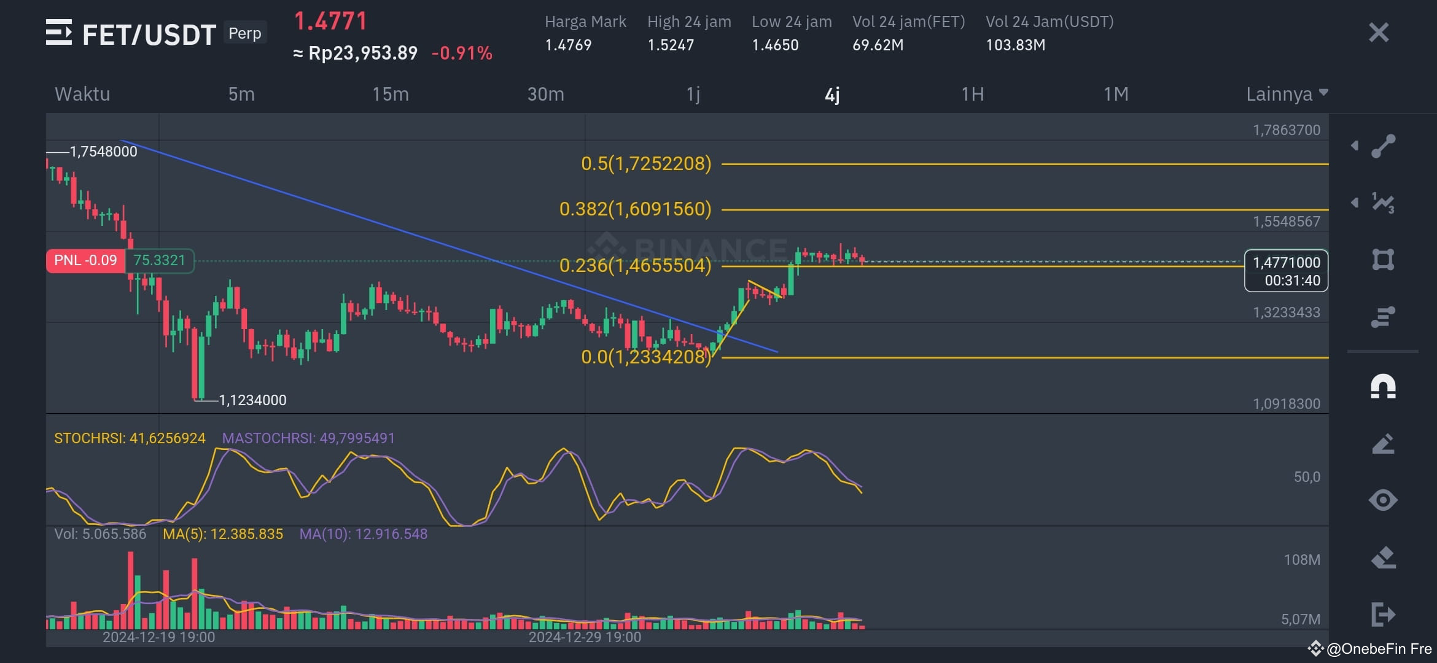Select the 4j timeframe
1437x663 pixels.
[832, 95]
